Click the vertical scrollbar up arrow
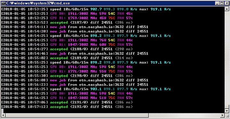Viewport: 230px width, 119px height. click(x=227, y=9)
